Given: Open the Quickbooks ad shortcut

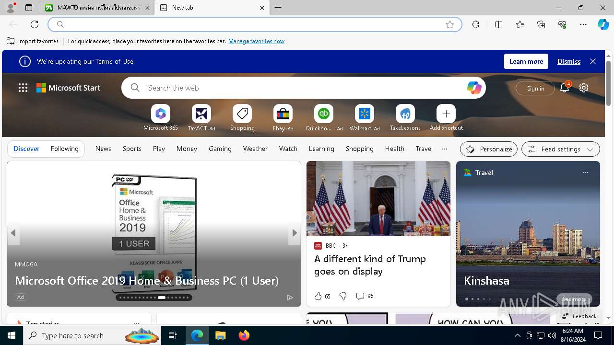Looking at the screenshot, I should 324,118.
